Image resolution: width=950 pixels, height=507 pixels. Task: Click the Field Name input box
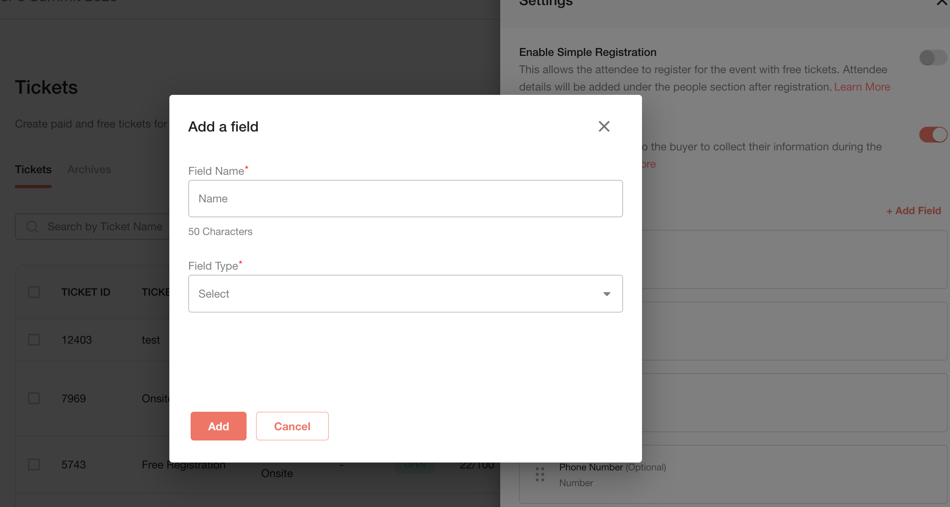(x=405, y=198)
